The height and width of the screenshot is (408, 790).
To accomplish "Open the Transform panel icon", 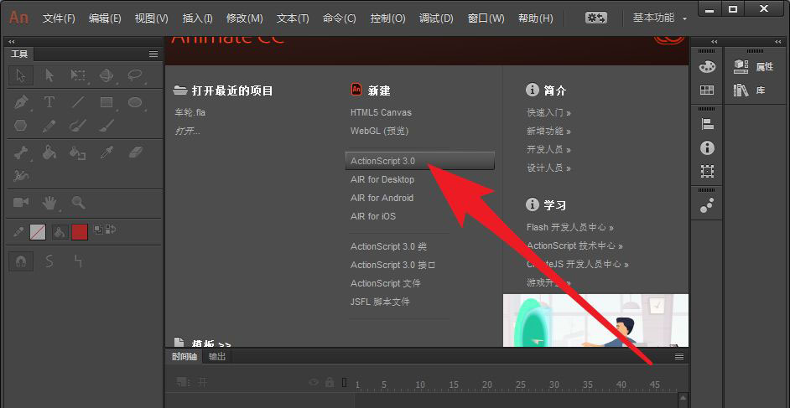I will click(707, 172).
